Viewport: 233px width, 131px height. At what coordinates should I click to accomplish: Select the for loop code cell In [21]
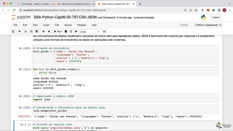click(125, 71)
